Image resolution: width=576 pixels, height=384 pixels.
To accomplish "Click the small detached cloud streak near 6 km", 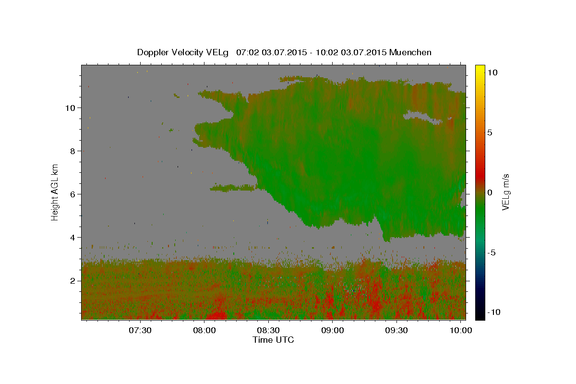I will coord(234,188).
